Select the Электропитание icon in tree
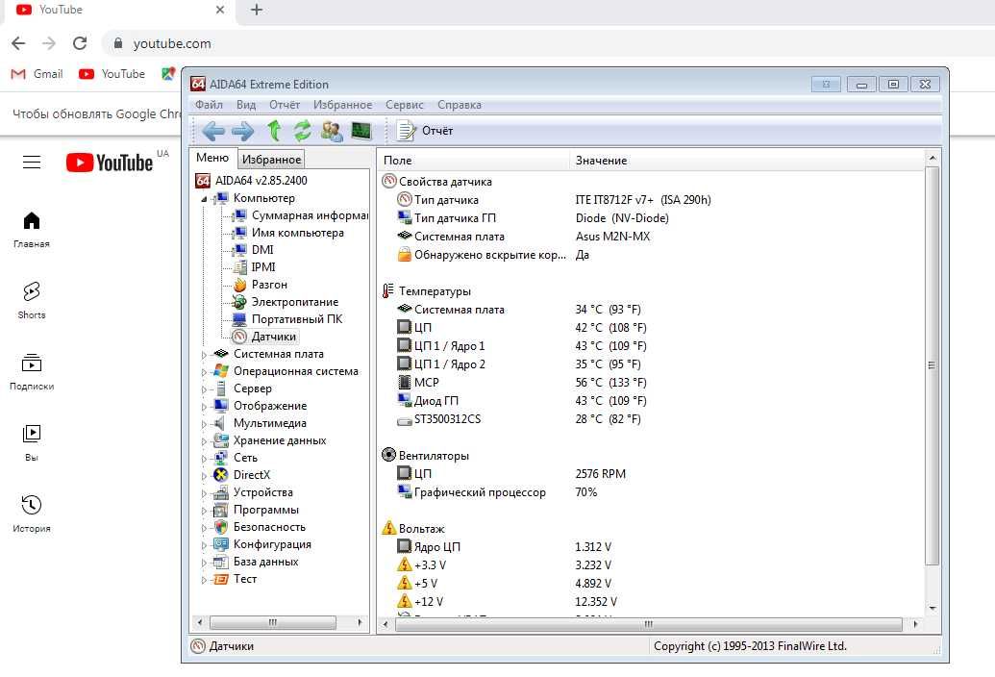The image size is (995, 677). [x=239, y=302]
